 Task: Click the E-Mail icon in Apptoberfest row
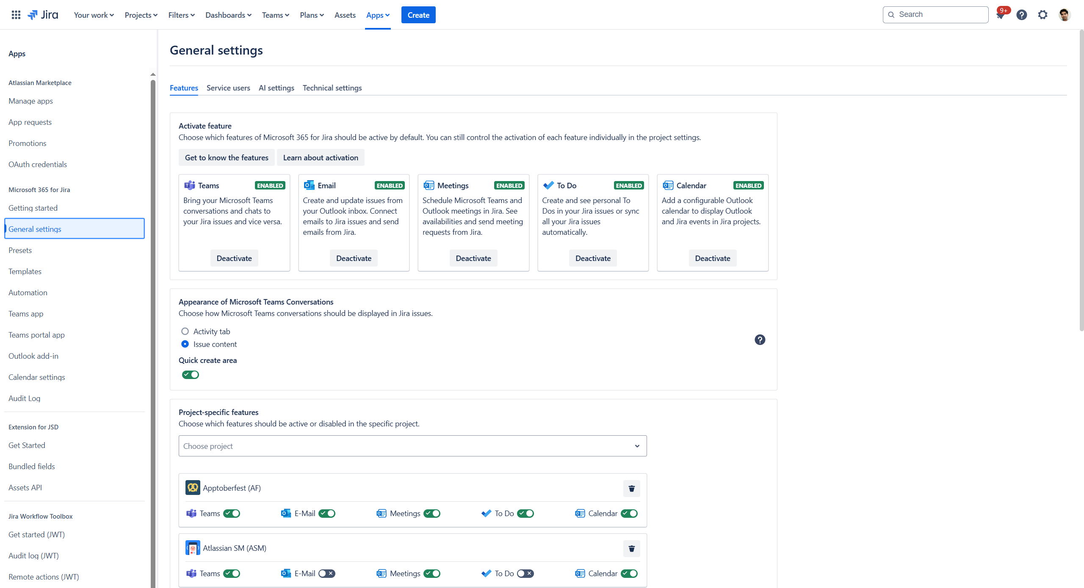pos(286,513)
